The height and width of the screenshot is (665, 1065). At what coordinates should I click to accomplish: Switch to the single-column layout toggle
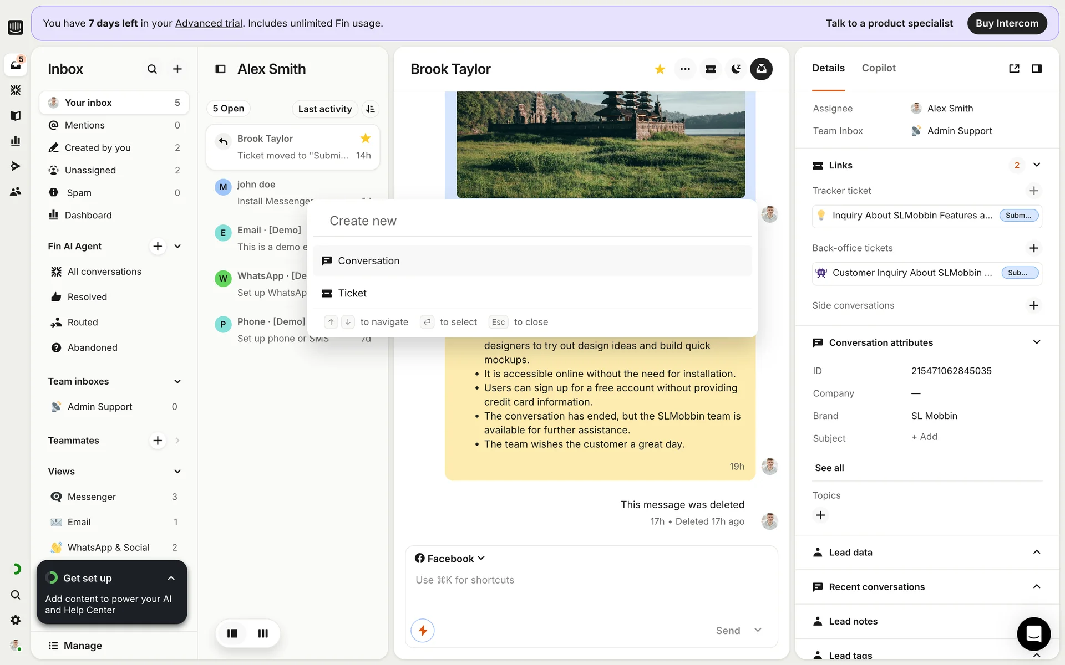[x=232, y=633]
